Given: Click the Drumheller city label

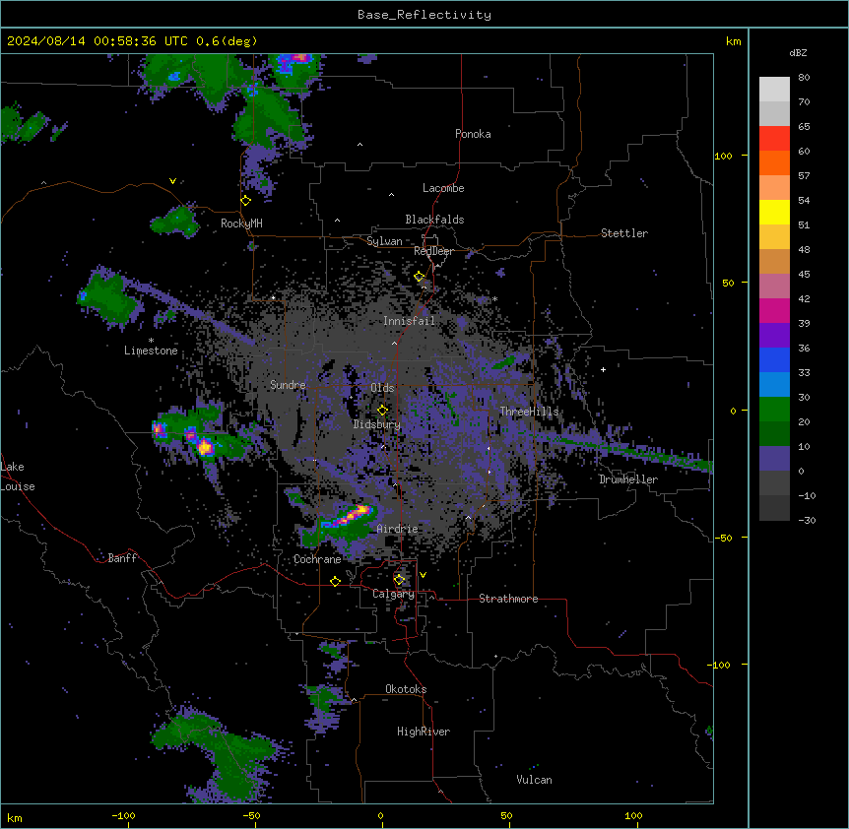Looking at the screenshot, I should pyautogui.click(x=628, y=479).
